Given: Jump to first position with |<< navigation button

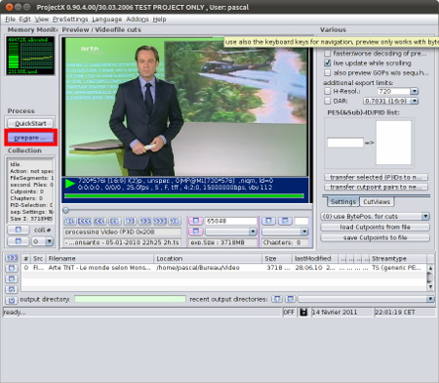Looking at the screenshot, I should pyautogui.click(x=70, y=222).
